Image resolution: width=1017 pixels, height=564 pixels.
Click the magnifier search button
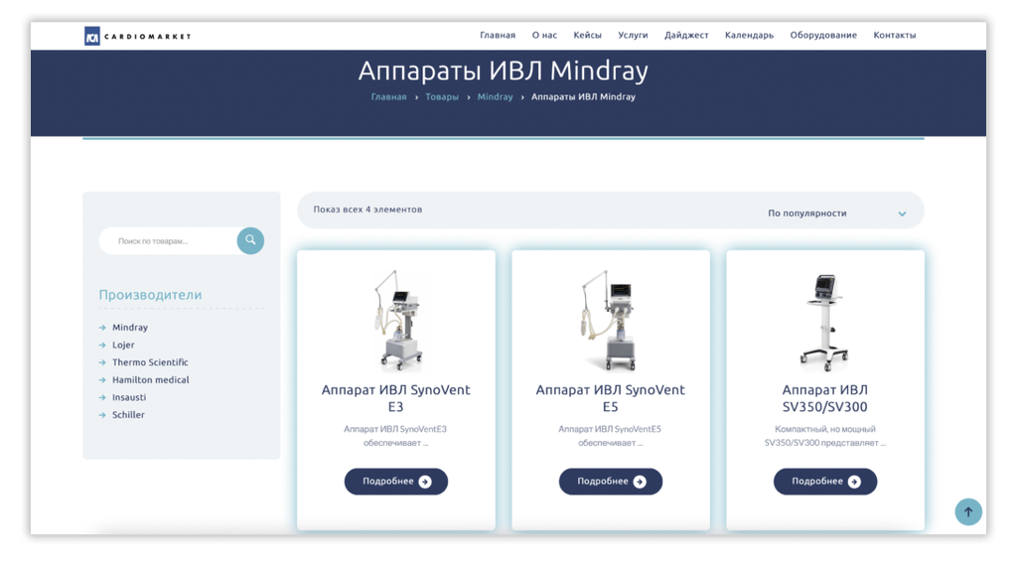[250, 240]
